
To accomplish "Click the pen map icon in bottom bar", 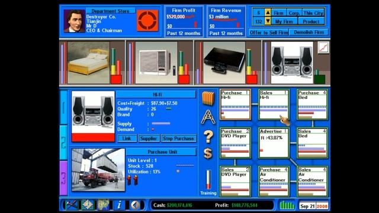I will 72,205.
